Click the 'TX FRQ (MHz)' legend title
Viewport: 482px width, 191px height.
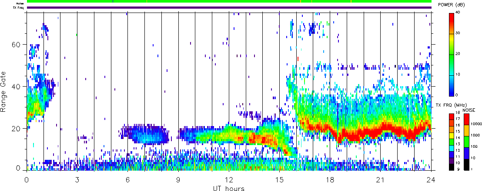tap(451, 105)
